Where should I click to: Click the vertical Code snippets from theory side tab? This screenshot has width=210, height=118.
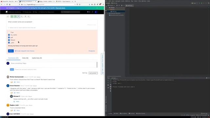pyautogui.click(x=103, y=64)
